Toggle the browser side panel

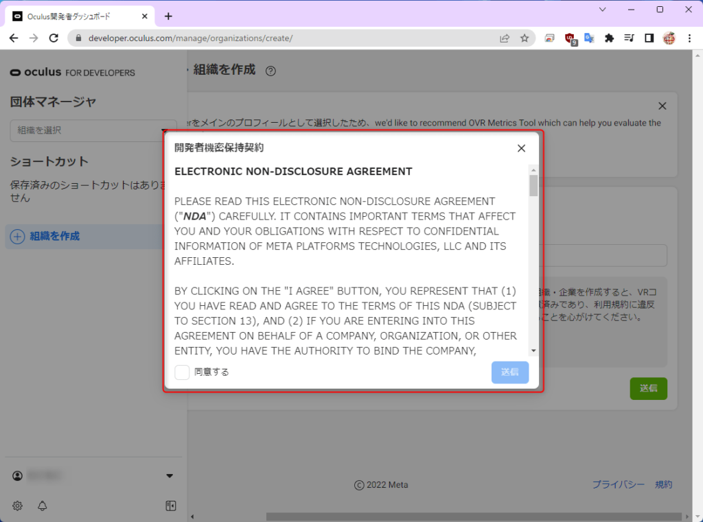[649, 38]
